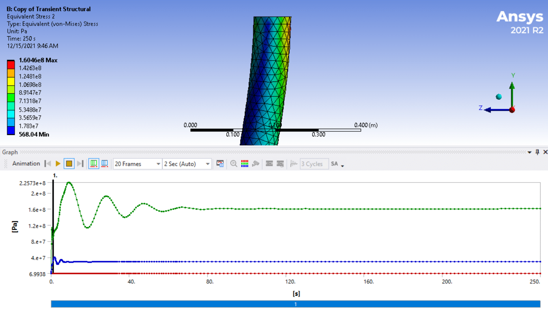548x310 pixels.
Task: Toggle Distributed frames mode
Action: tap(94, 164)
